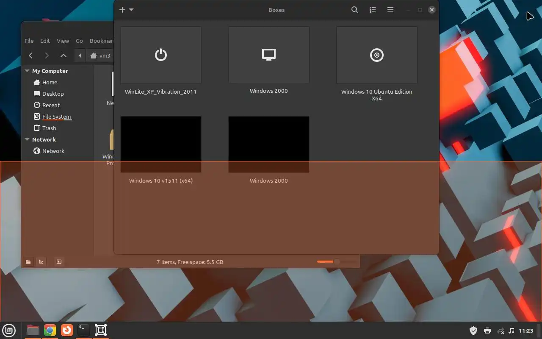Open the calendar from the 11:23 clock
The height and width of the screenshot is (339, 542).
point(526,331)
